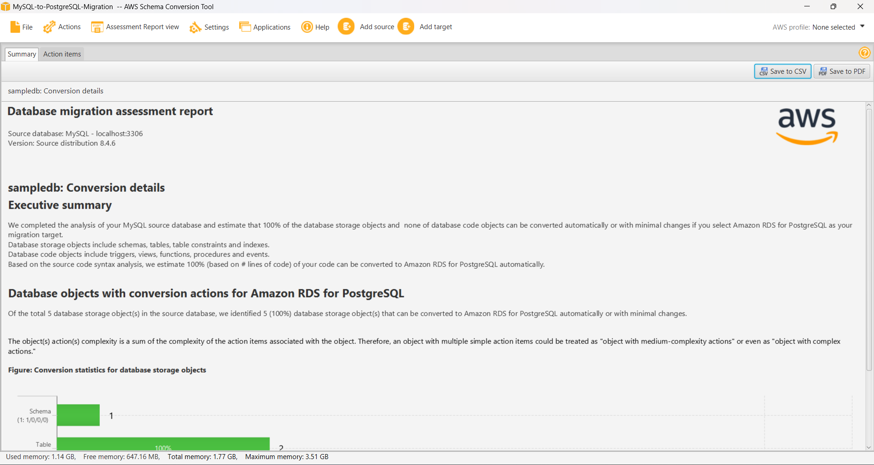
Task: Click the Add source icon
Action: 346,27
